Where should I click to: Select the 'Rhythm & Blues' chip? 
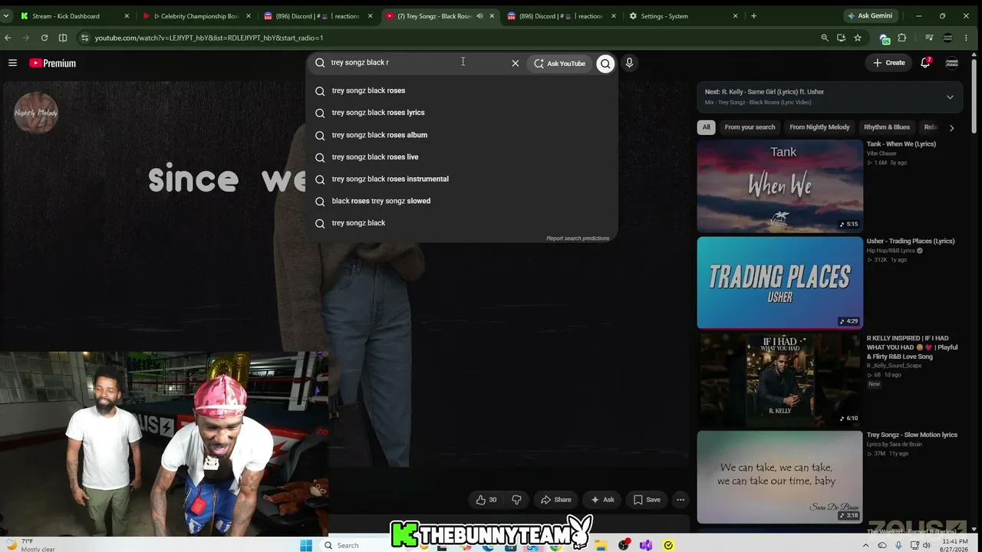pyautogui.click(x=887, y=127)
